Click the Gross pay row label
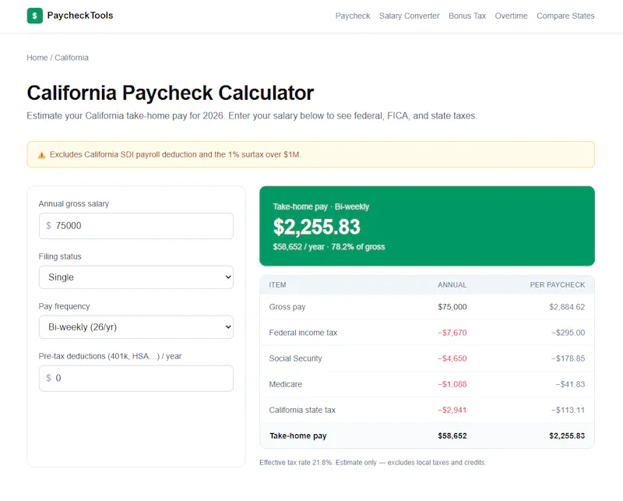 pyautogui.click(x=287, y=307)
